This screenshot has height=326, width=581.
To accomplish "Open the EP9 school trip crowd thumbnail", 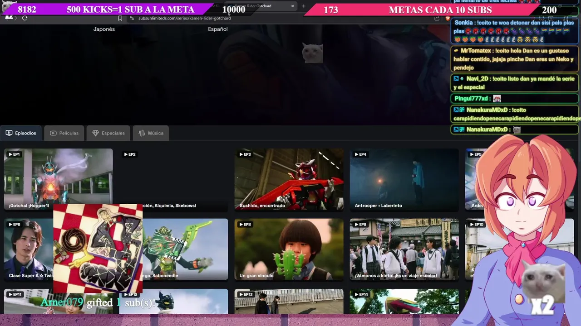I will (404, 249).
